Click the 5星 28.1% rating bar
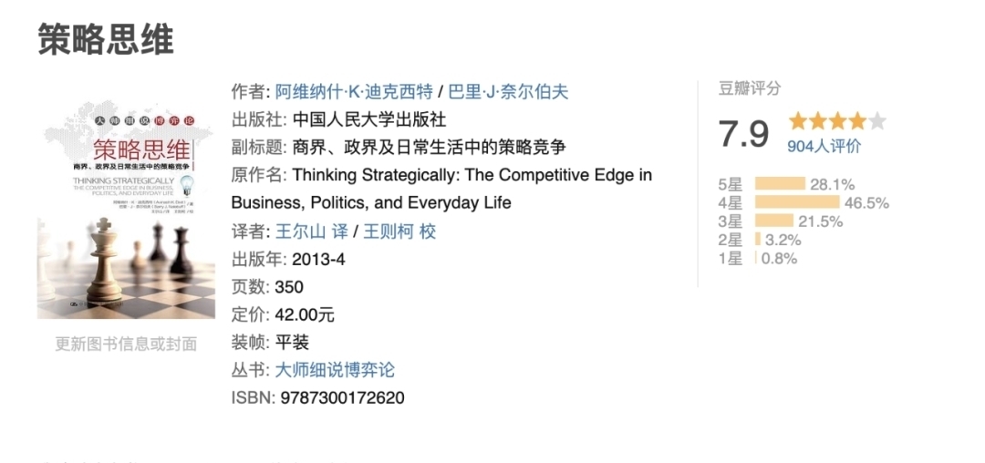The image size is (985, 463). [780, 184]
